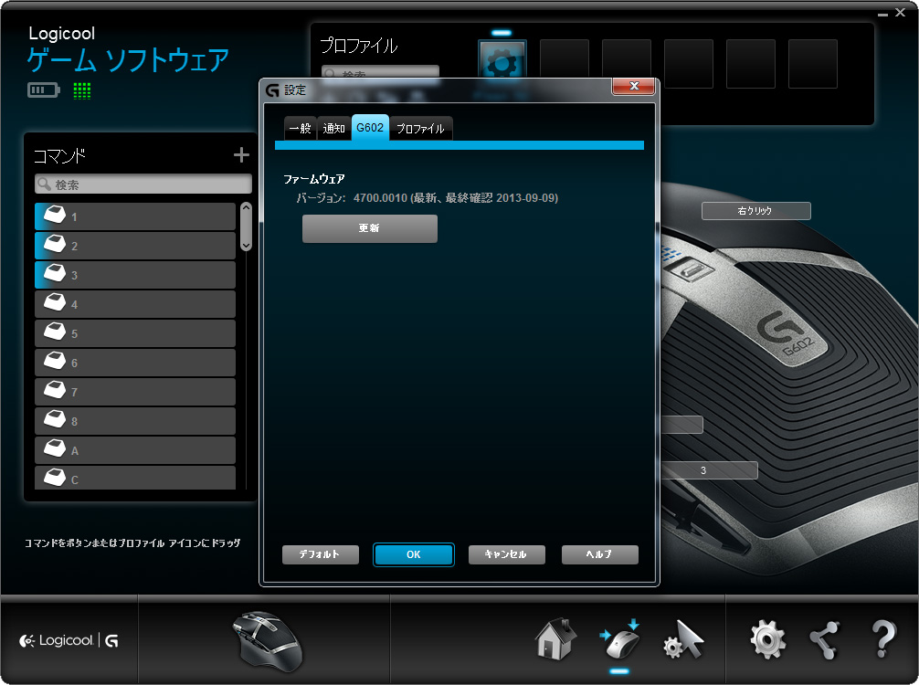The height and width of the screenshot is (685, 919).
Task: Select command key 6 in list
Action: [x=135, y=364]
